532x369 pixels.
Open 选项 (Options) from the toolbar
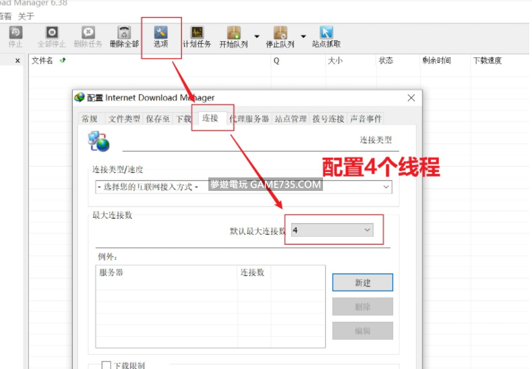pos(161,36)
